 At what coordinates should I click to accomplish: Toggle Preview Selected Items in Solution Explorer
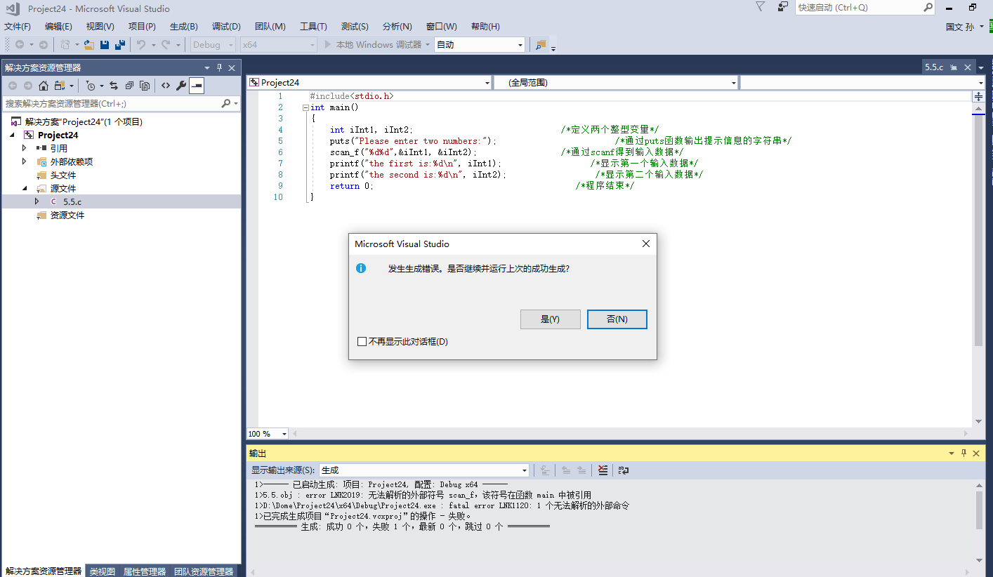click(x=197, y=86)
